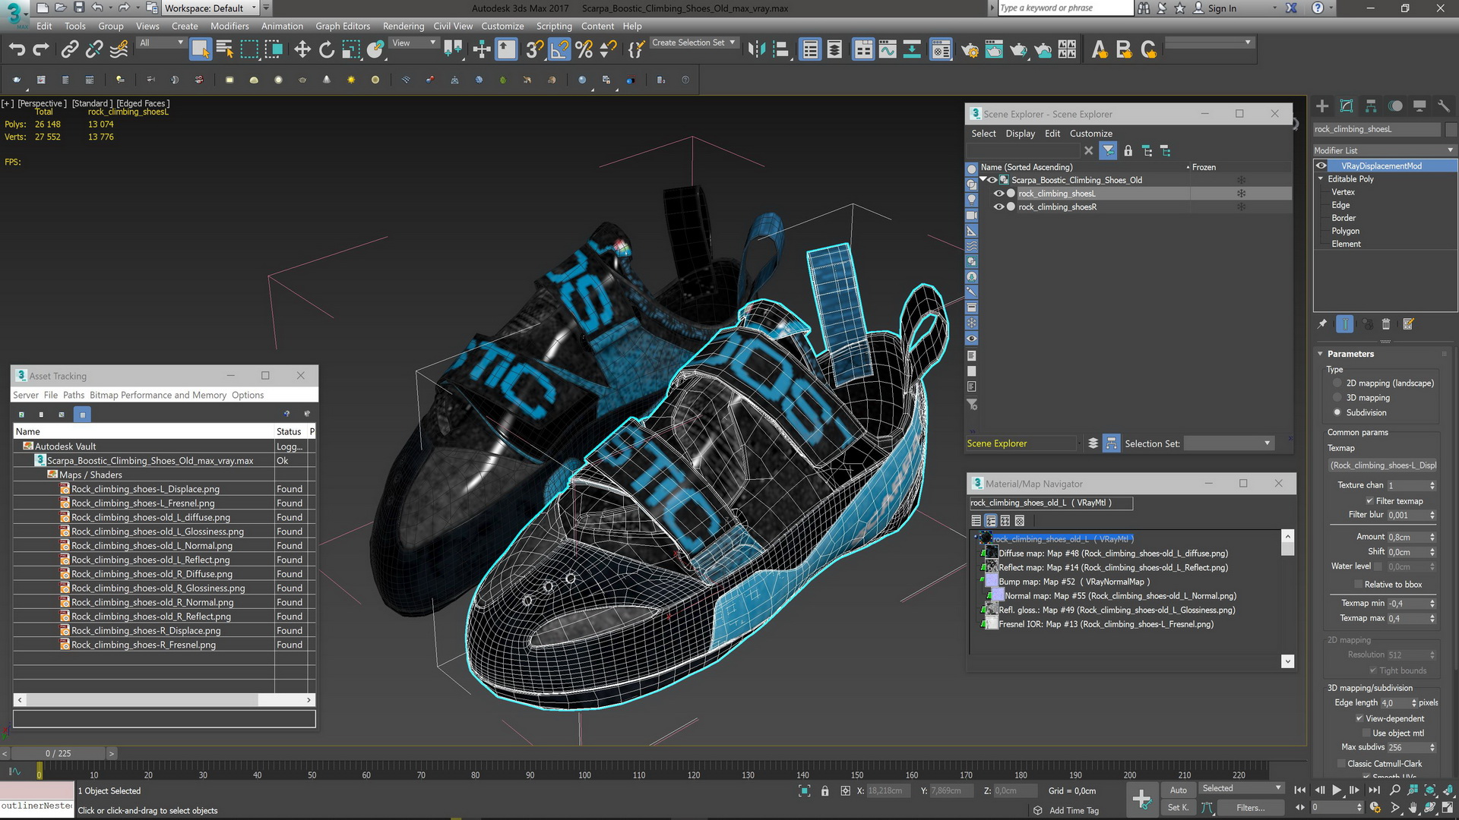Open the Workspace: Default dropdown
This screenshot has width=1459, height=820.
coord(210,8)
